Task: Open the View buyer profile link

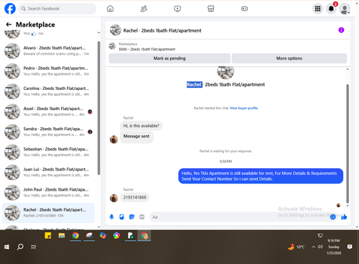Action: tap(243, 108)
